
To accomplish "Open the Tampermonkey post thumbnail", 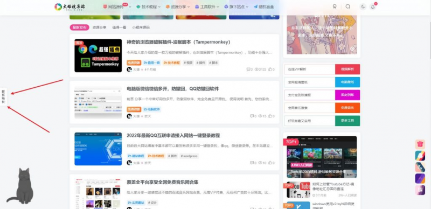I will click(98, 55).
